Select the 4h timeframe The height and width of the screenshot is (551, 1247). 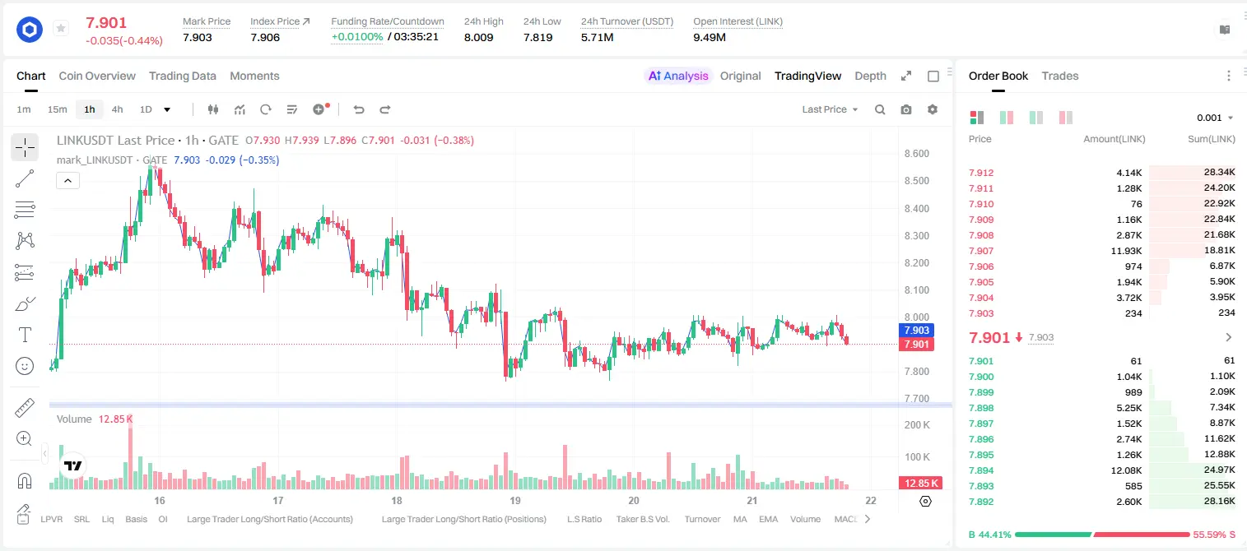click(x=117, y=109)
